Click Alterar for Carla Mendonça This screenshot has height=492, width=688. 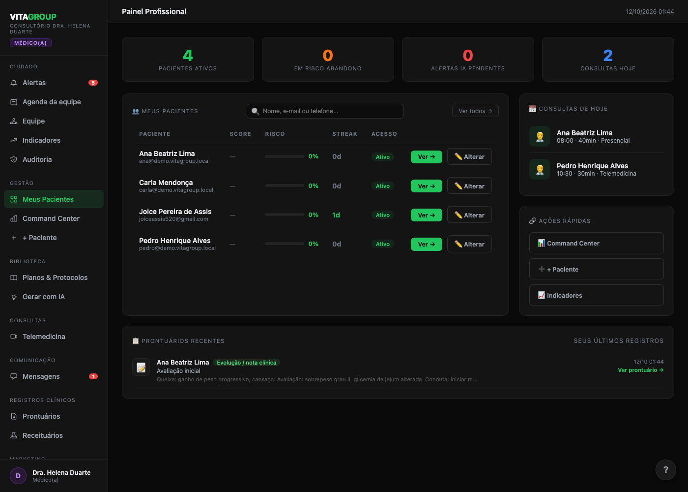click(469, 186)
